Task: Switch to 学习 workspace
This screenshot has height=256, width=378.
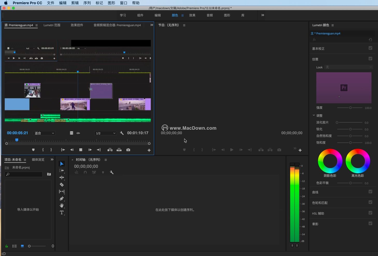Action: click(123, 15)
